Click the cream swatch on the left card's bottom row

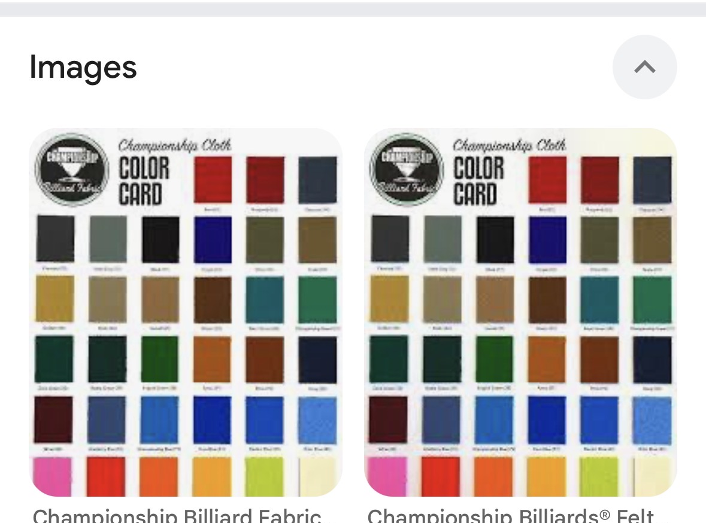[317, 476]
